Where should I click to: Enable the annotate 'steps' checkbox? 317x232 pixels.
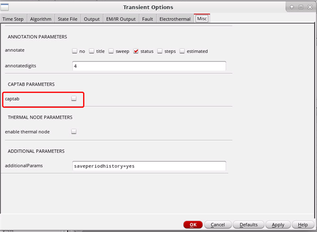click(x=160, y=51)
